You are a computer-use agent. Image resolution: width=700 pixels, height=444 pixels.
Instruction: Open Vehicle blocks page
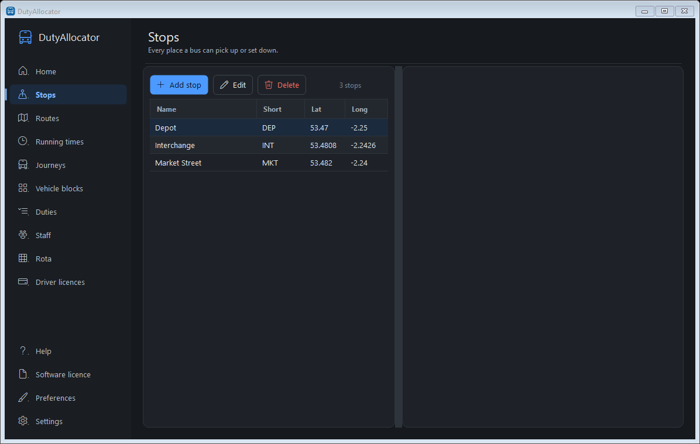pyautogui.click(x=68, y=188)
